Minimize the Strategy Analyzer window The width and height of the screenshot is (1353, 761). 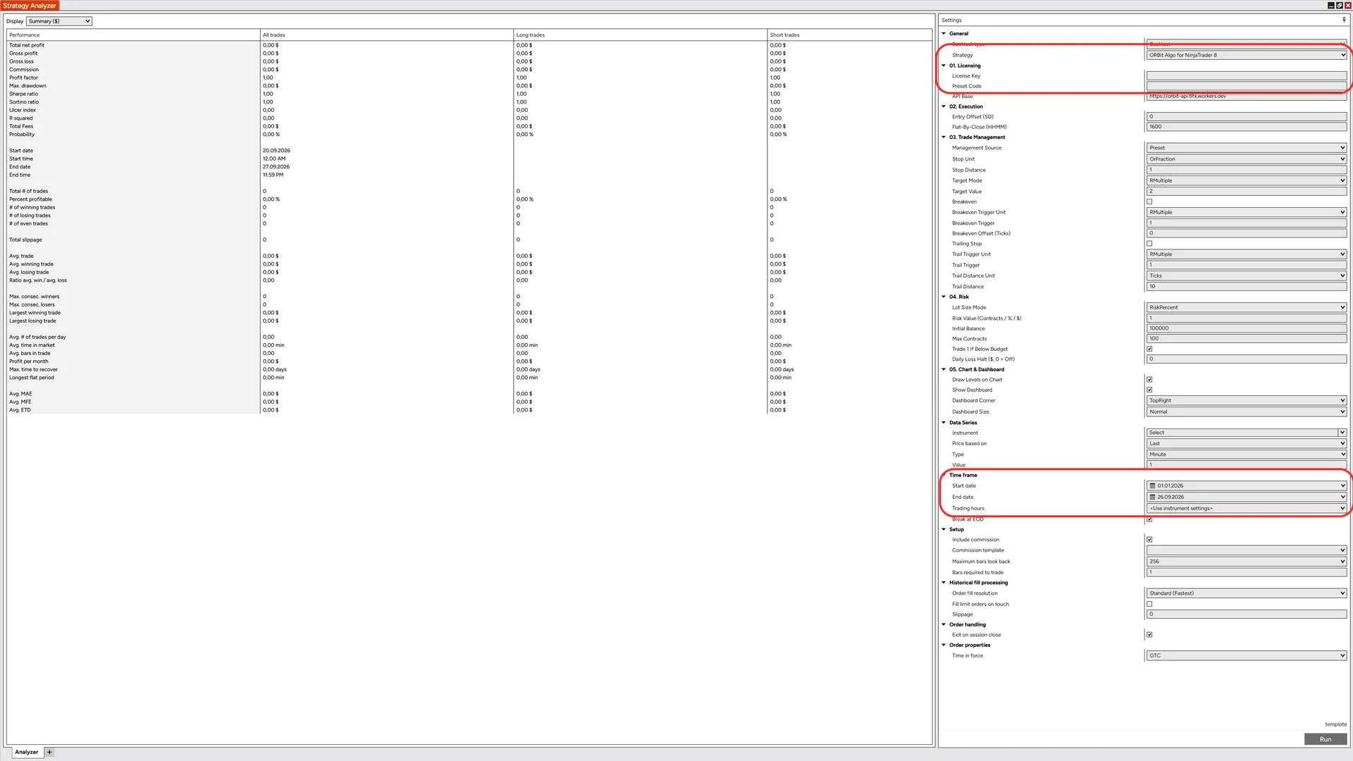(x=1330, y=5)
